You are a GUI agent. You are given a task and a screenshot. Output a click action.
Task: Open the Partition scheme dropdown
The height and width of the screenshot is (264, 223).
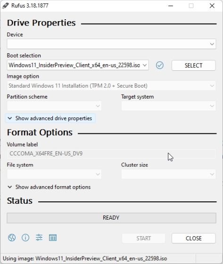54,106
